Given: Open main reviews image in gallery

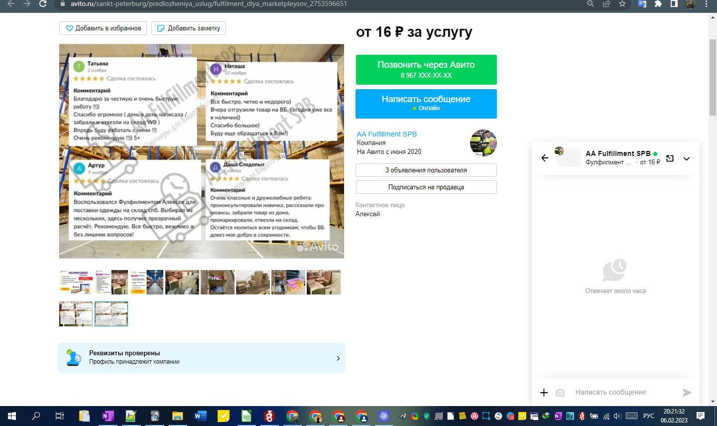Looking at the screenshot, I should tap(202, 151).
